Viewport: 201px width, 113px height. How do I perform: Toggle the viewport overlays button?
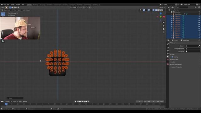[149, 10]
